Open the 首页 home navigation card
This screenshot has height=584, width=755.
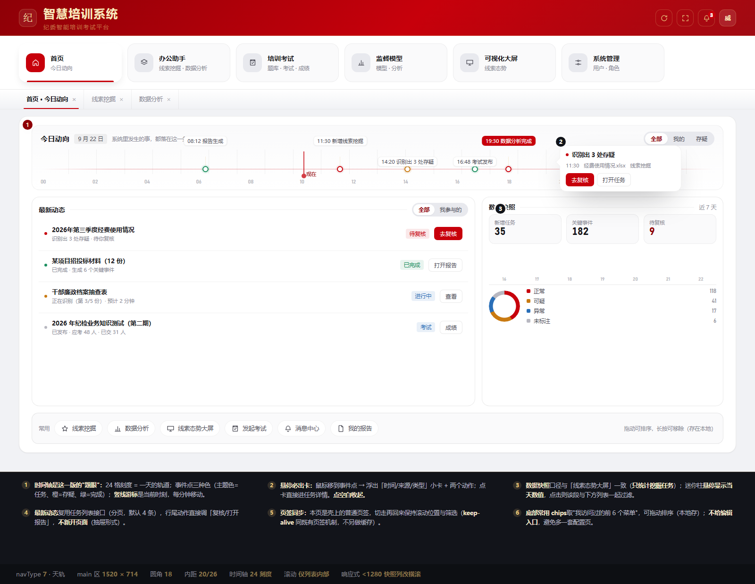(x=70, y=63)
